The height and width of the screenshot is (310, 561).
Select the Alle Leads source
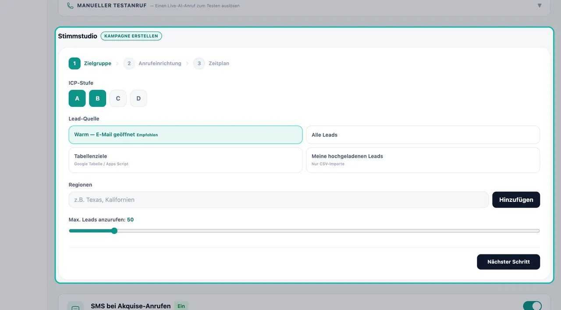[423, 135]
